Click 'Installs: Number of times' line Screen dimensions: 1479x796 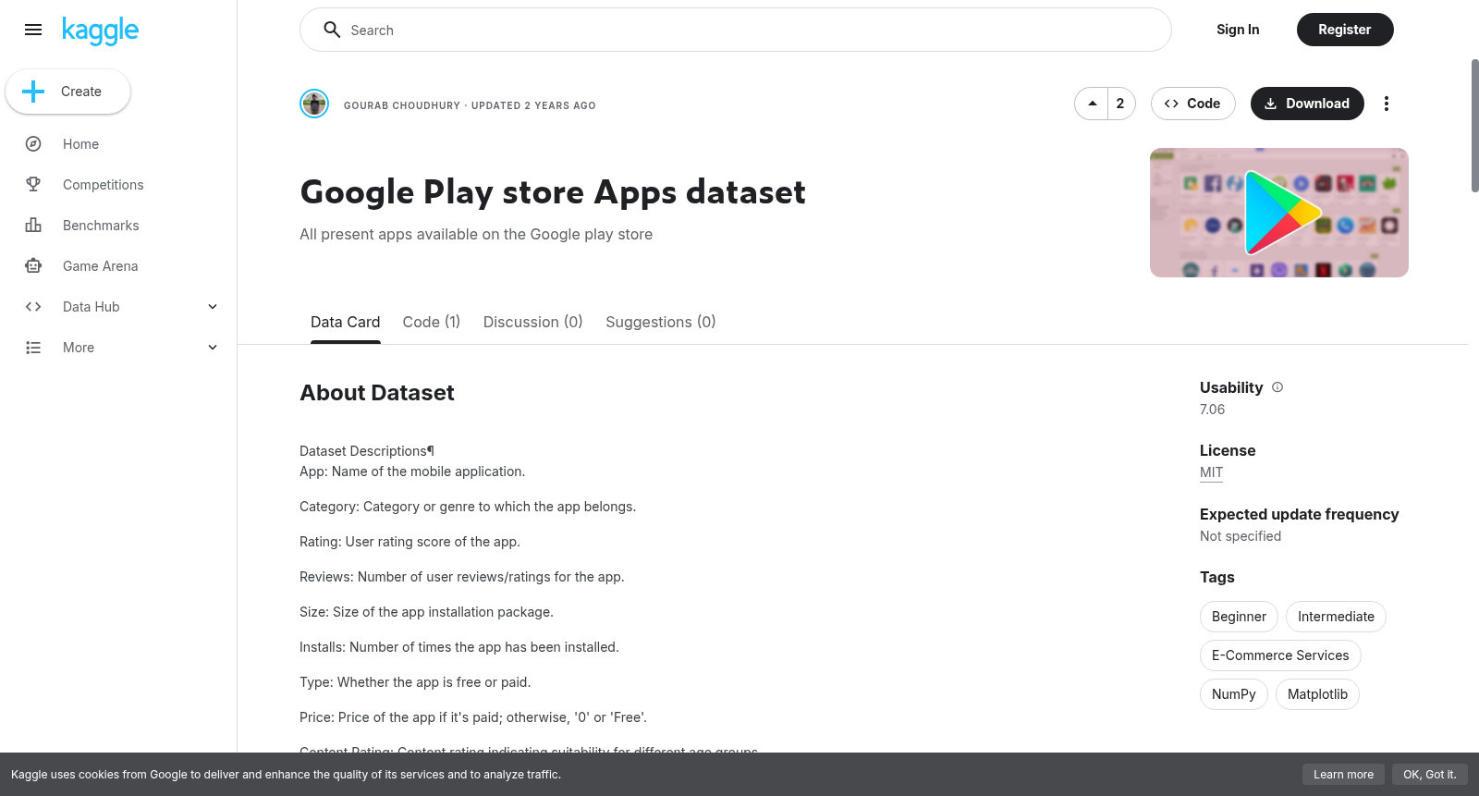[x=459, y=647]
